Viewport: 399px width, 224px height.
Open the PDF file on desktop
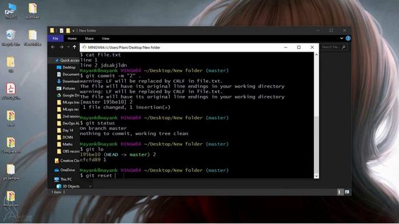click(x=11, y=91)
